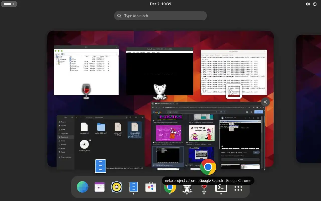Open the system menu with the power icon
Screen dimensions: 321x201
pyautogui.click(x=315, y=4)
